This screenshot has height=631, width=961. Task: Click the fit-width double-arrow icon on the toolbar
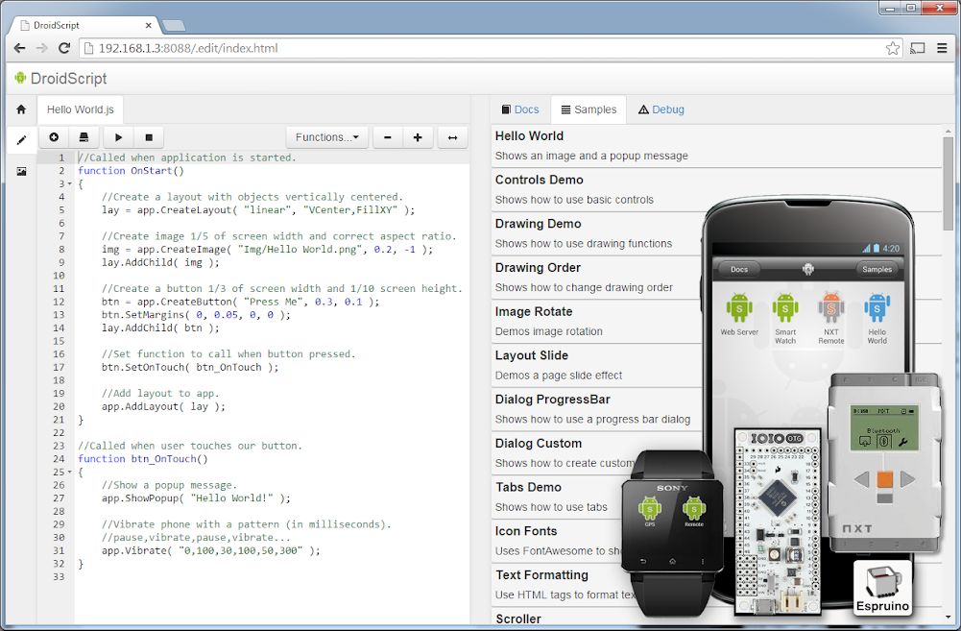[452, 136]
